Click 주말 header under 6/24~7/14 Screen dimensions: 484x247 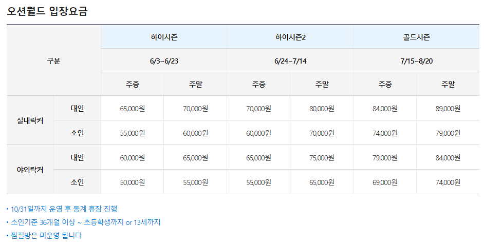pos(322,84)
